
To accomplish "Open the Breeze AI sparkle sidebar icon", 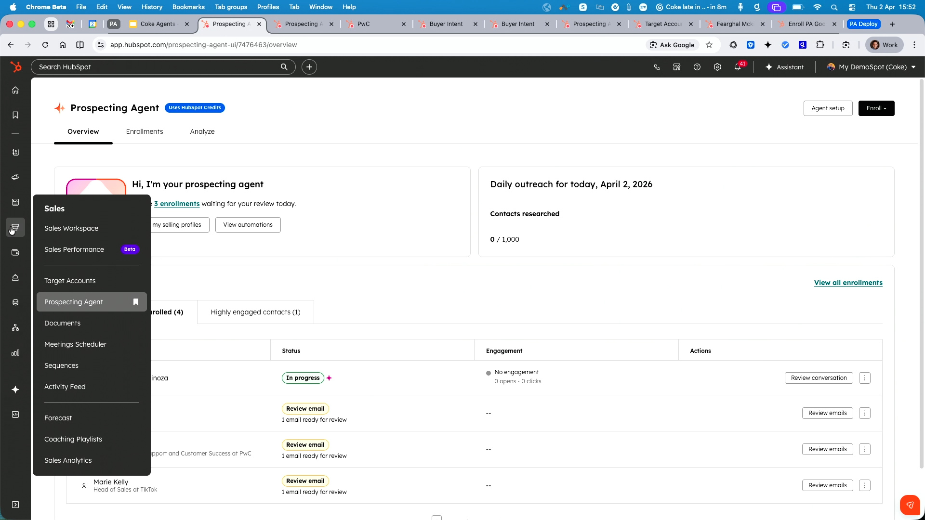I will coord(15,390).
